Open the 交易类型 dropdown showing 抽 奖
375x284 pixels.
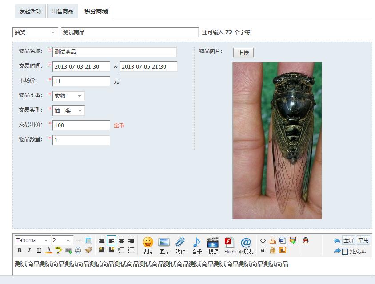68,110
